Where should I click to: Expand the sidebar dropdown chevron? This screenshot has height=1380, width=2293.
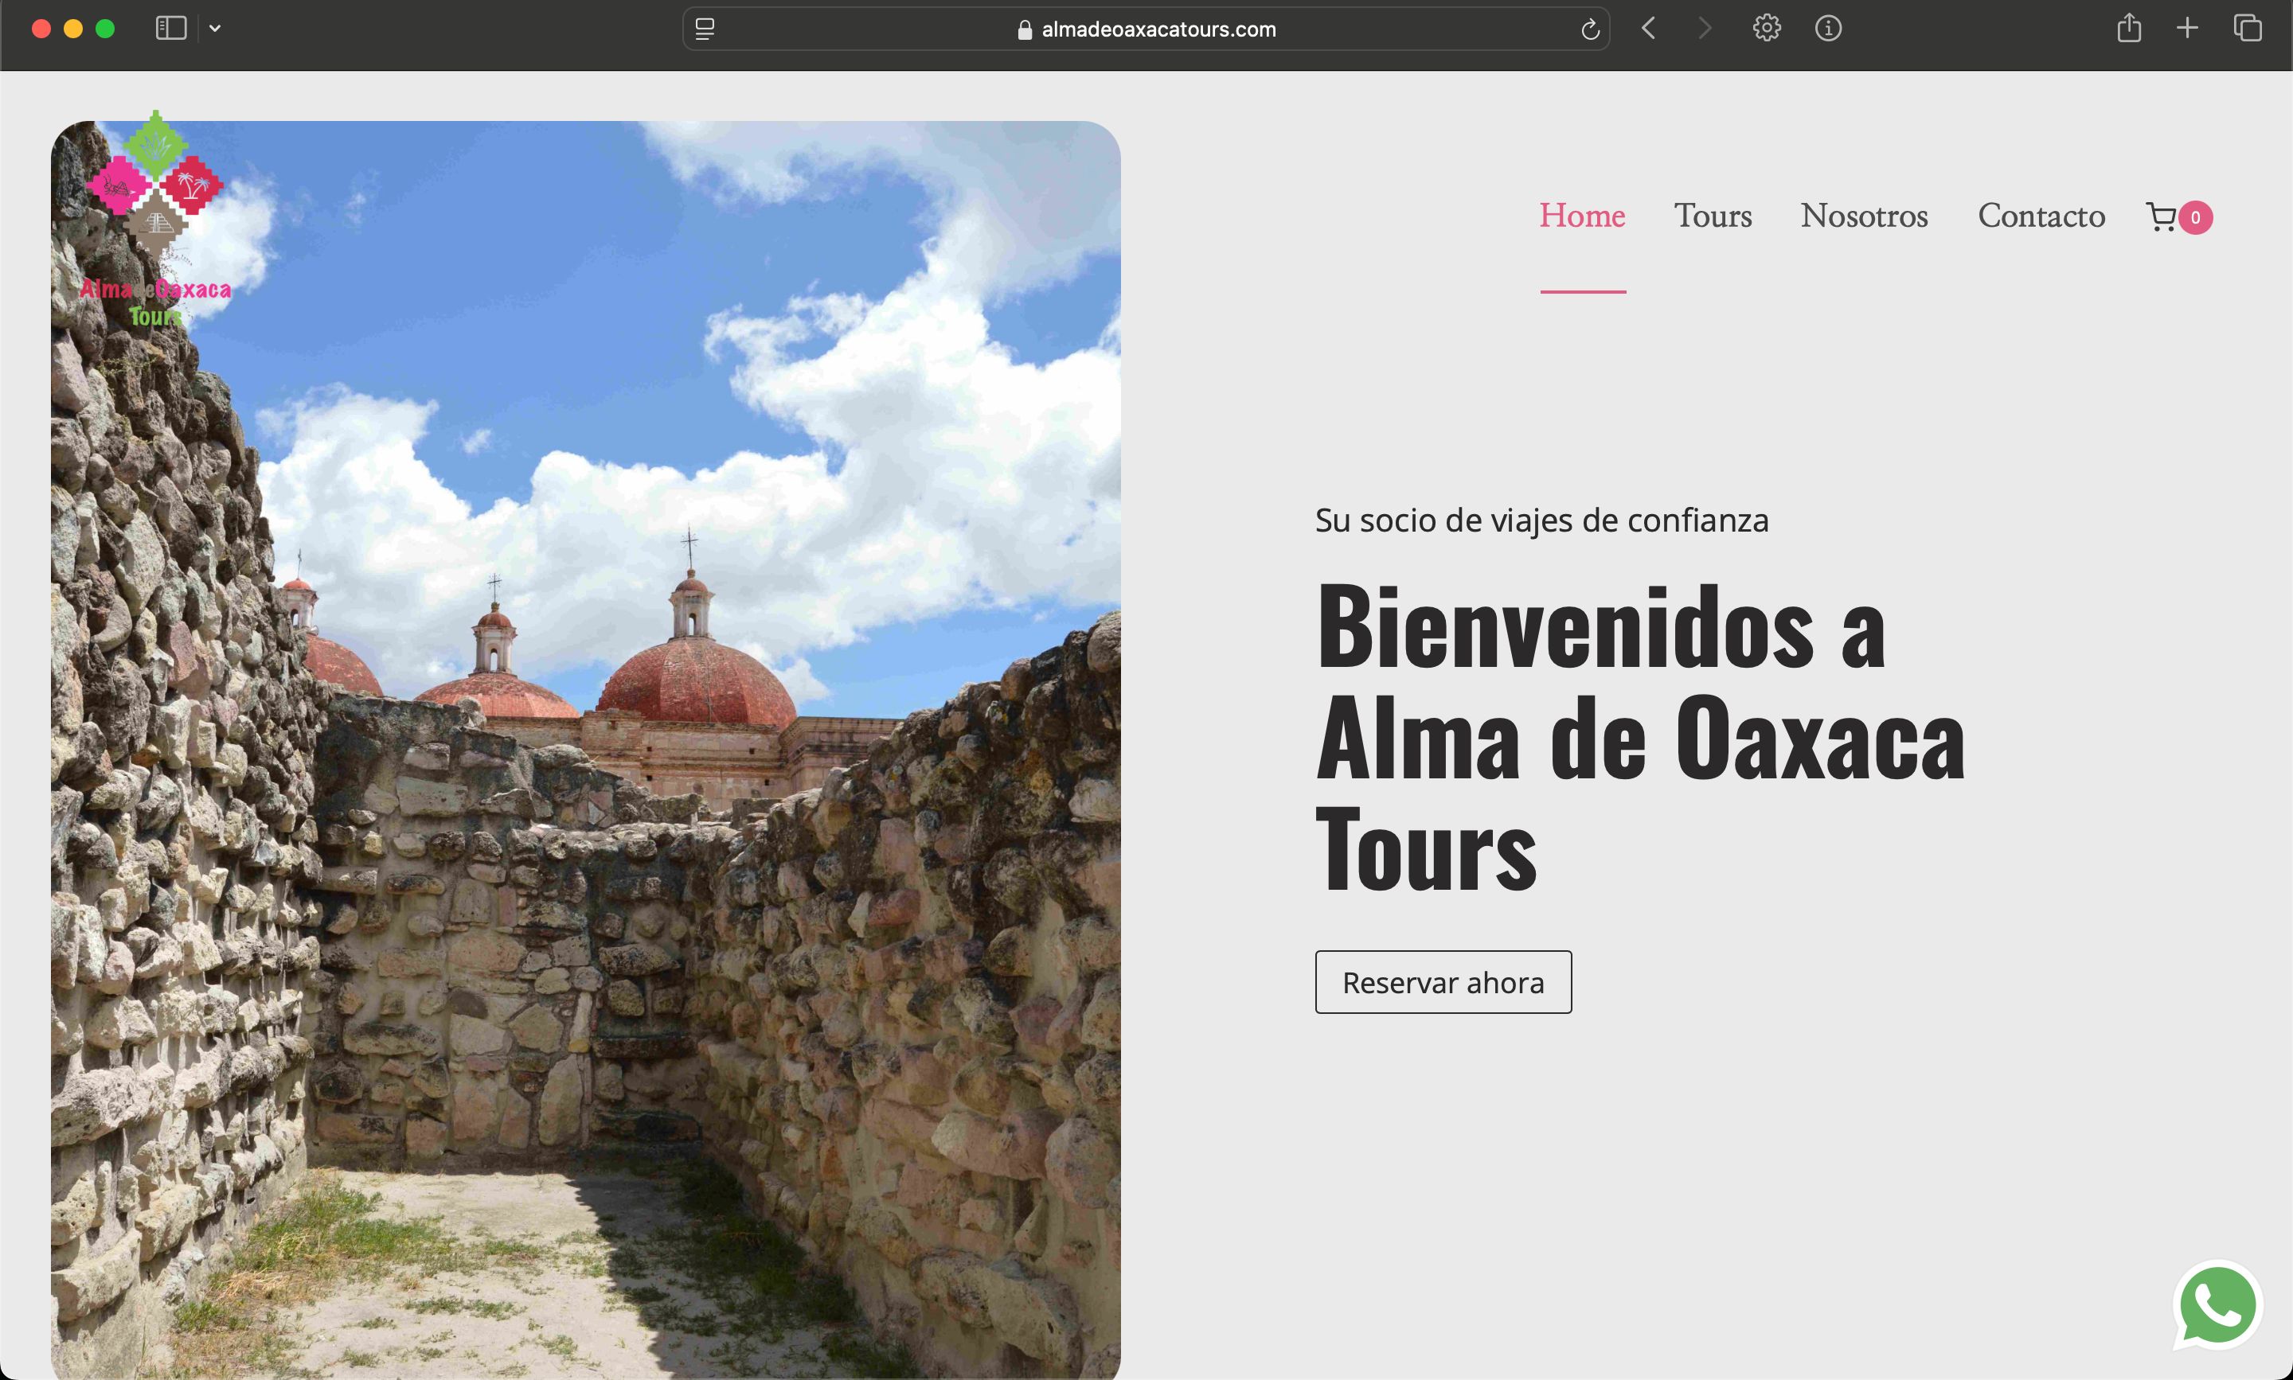(215, 28)
